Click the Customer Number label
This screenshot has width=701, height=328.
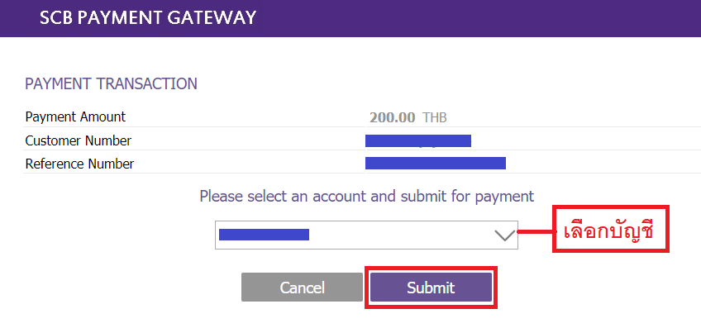(79, 140)
